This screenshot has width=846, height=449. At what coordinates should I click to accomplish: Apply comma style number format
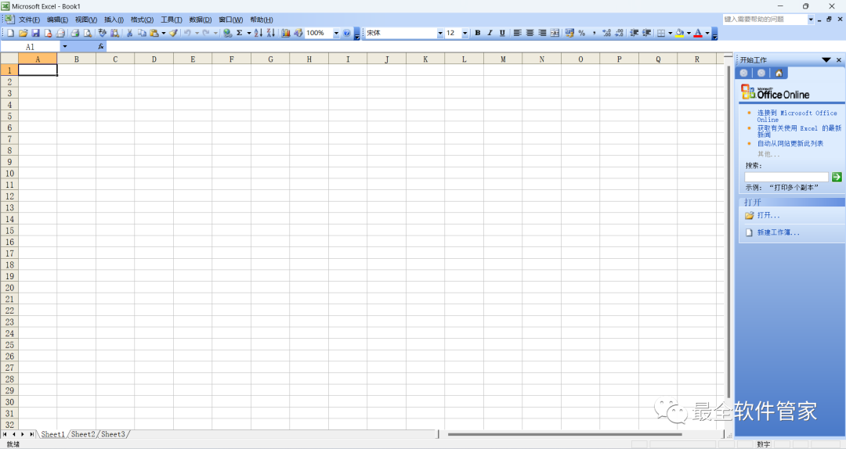[594, 33]
